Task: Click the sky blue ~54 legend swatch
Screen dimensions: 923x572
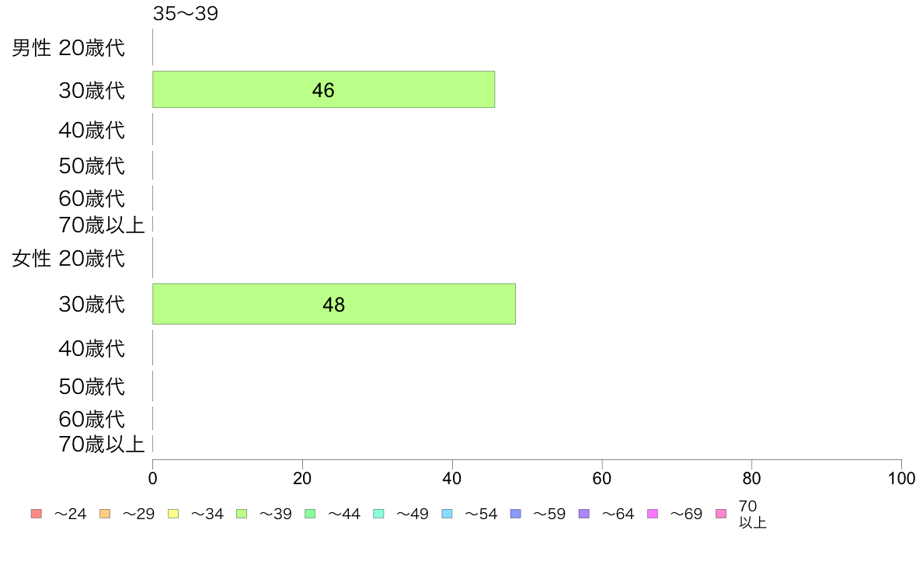Action: click(447, 514)
